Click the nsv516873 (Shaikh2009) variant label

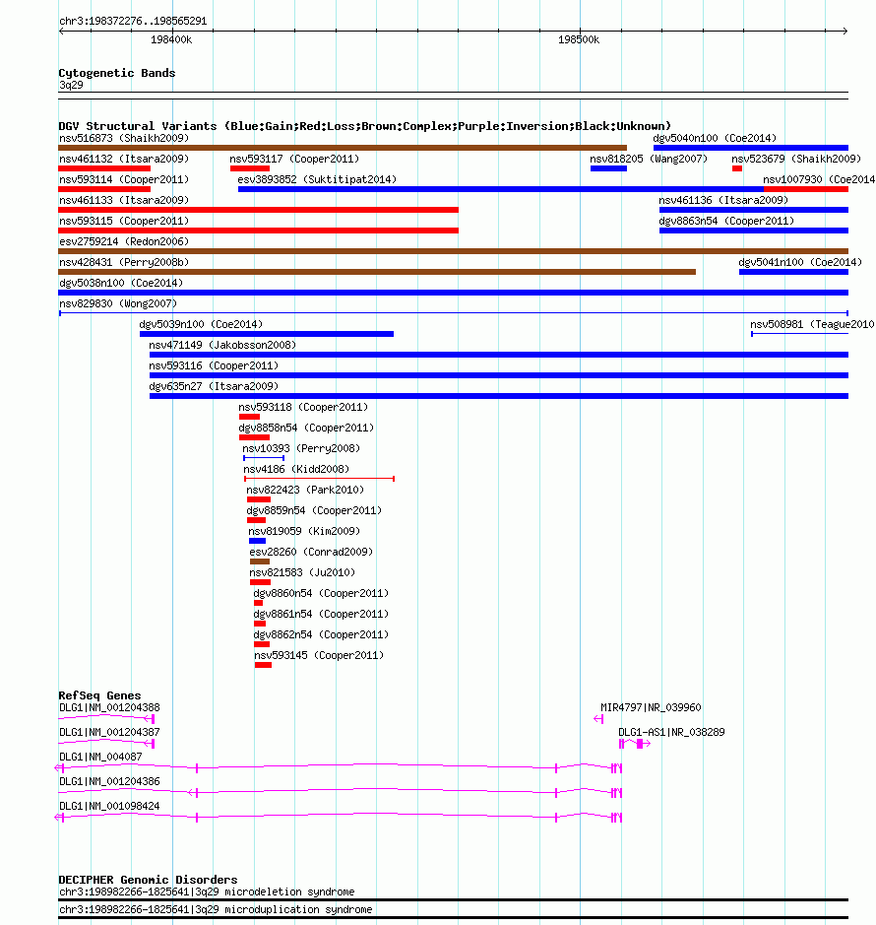[x=124, y=138]
